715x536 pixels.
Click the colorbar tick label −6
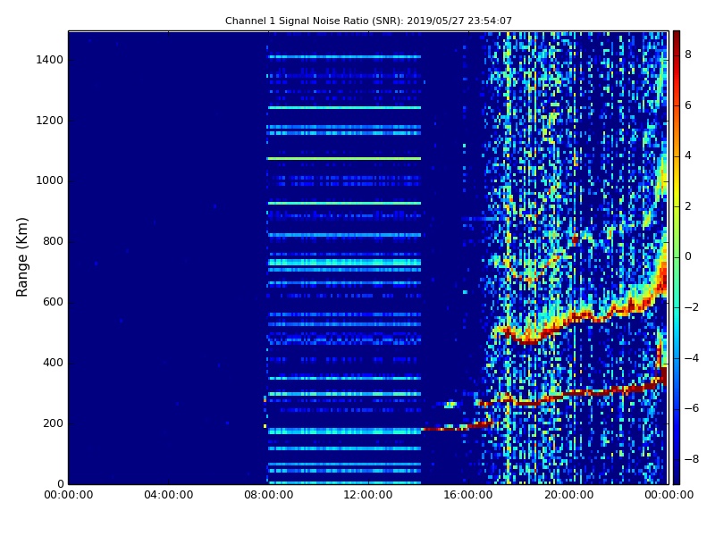coord(692,408)
